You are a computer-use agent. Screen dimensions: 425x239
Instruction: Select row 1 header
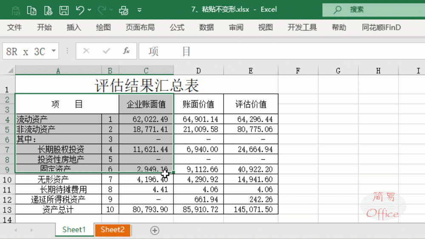pos(7,85)
